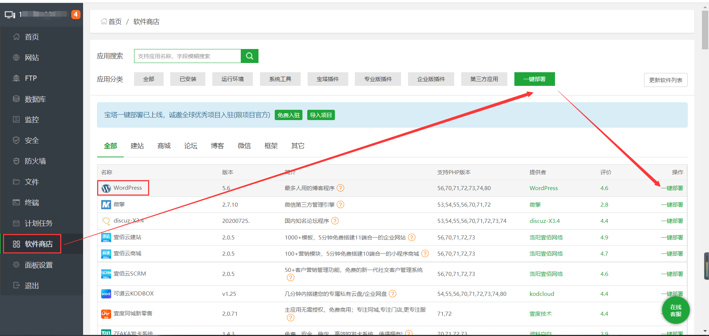The height and width of the screenshot is (336, 709).
Task: Select the 已安装 category filter
Action: click(x=188, y=79)
